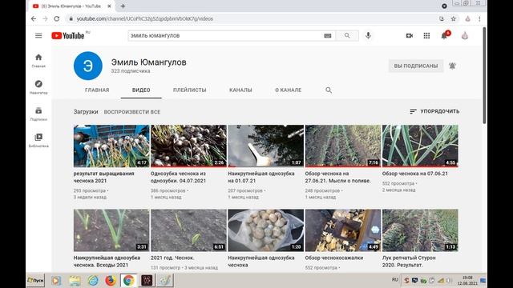Open Навигатор in the left sidebar

[38, 87]
